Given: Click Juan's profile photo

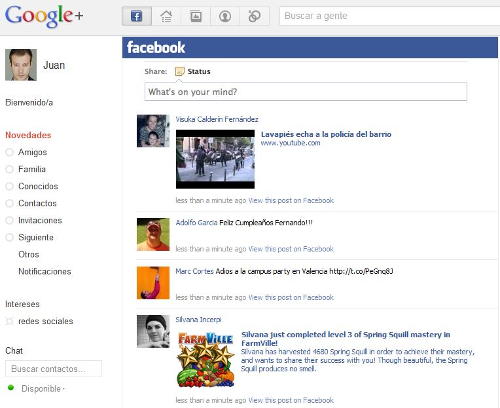Looking at the screenshot, I should pos(21,65).
